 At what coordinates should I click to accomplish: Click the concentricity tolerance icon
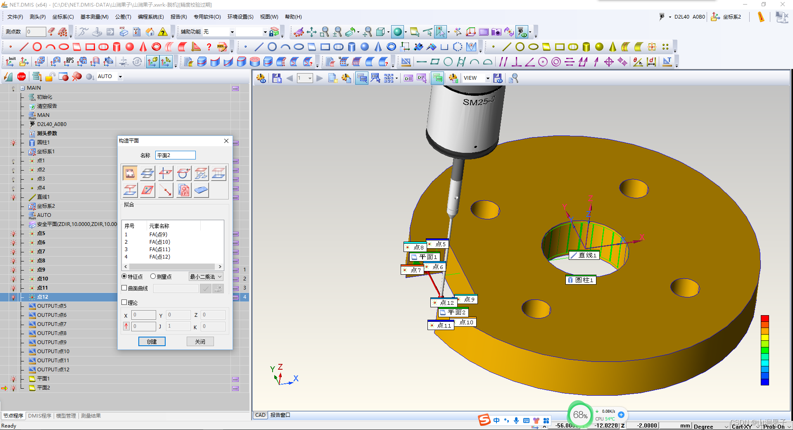coord(556,62)
